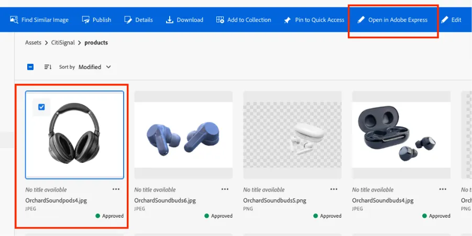Open more options for OrchardSoundbuds5.png
Viewport: 472px width, 236px height.
coord(334,189)
